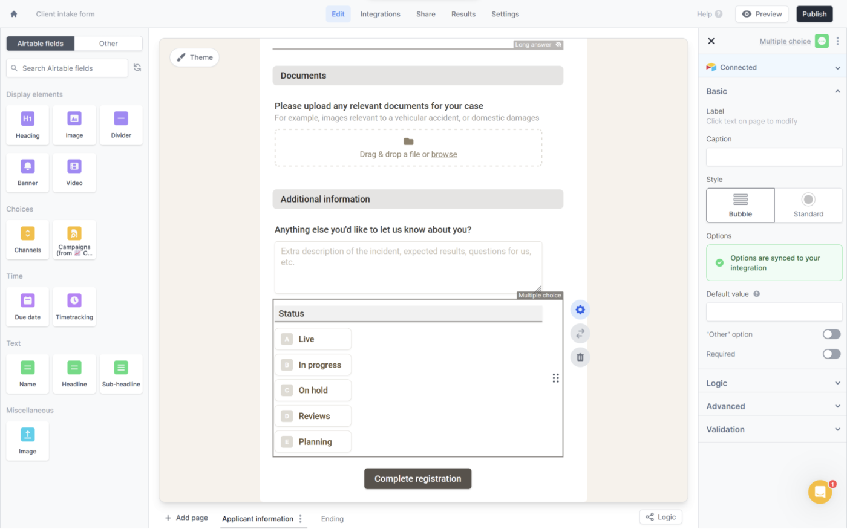This screenshot has height=529, width=847.
Task: Add the Heading display element
Action: click(x=27, y=125)
